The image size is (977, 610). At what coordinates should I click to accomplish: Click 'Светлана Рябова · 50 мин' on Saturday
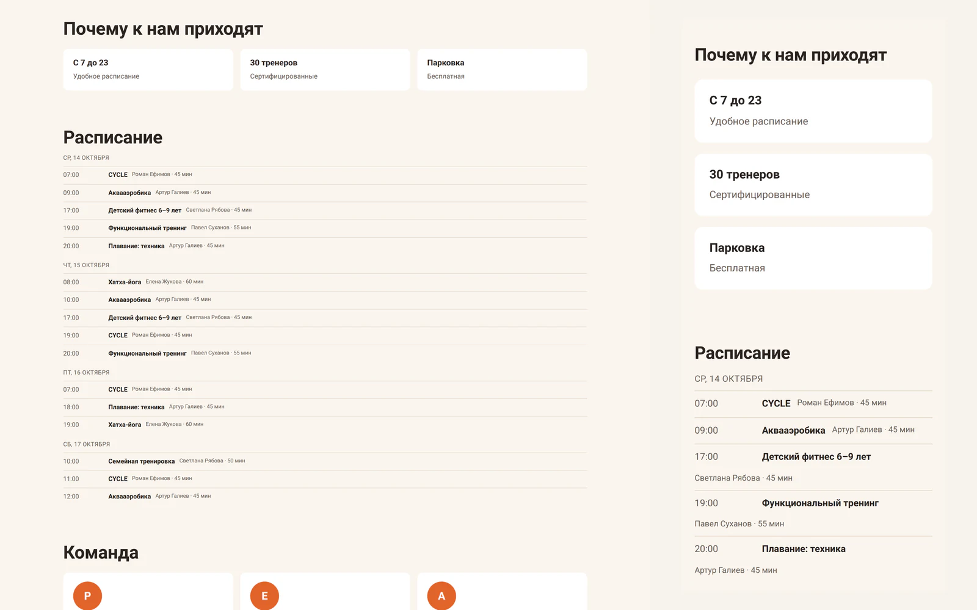212,461
